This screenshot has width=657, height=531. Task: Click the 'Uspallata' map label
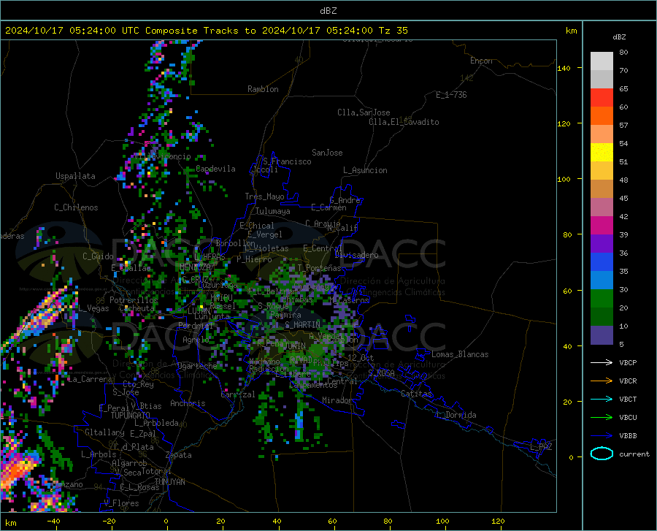[75, 176]
